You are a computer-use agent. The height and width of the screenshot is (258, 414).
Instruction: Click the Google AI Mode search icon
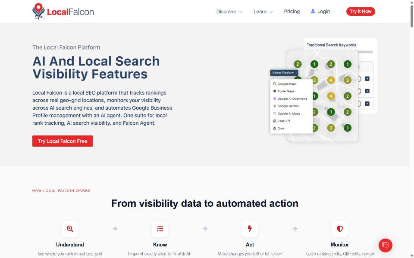274,114
